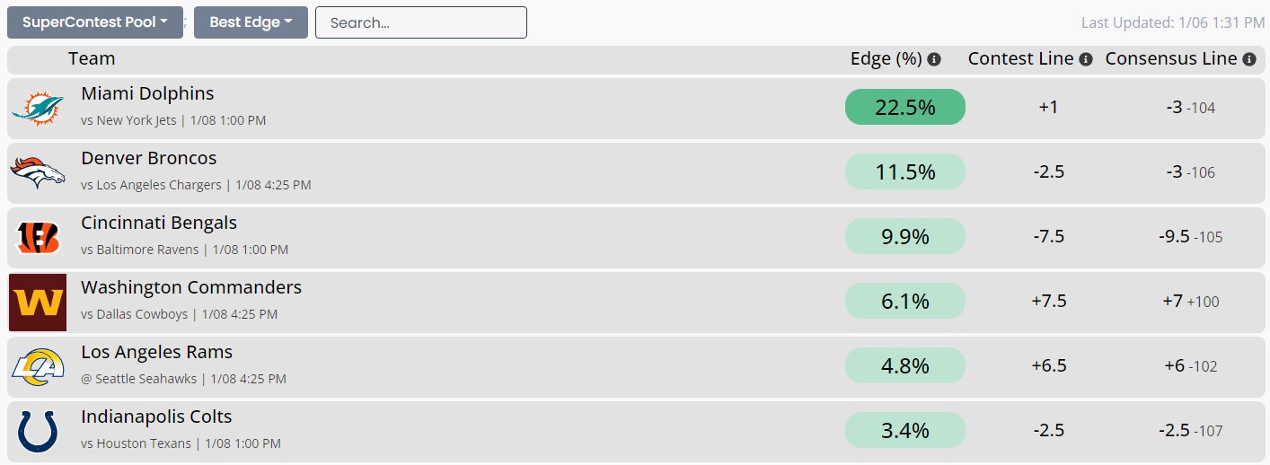Click the Los Angeles Rams logo
This screenshot has width=1270, height=465.
click(38, 366)
